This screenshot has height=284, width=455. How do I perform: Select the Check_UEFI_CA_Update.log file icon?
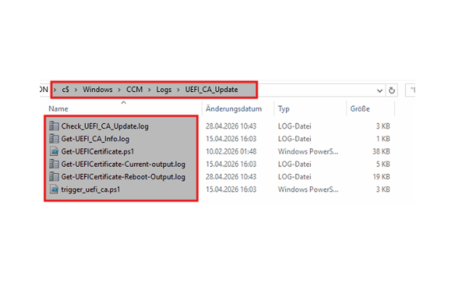point(54,126)
